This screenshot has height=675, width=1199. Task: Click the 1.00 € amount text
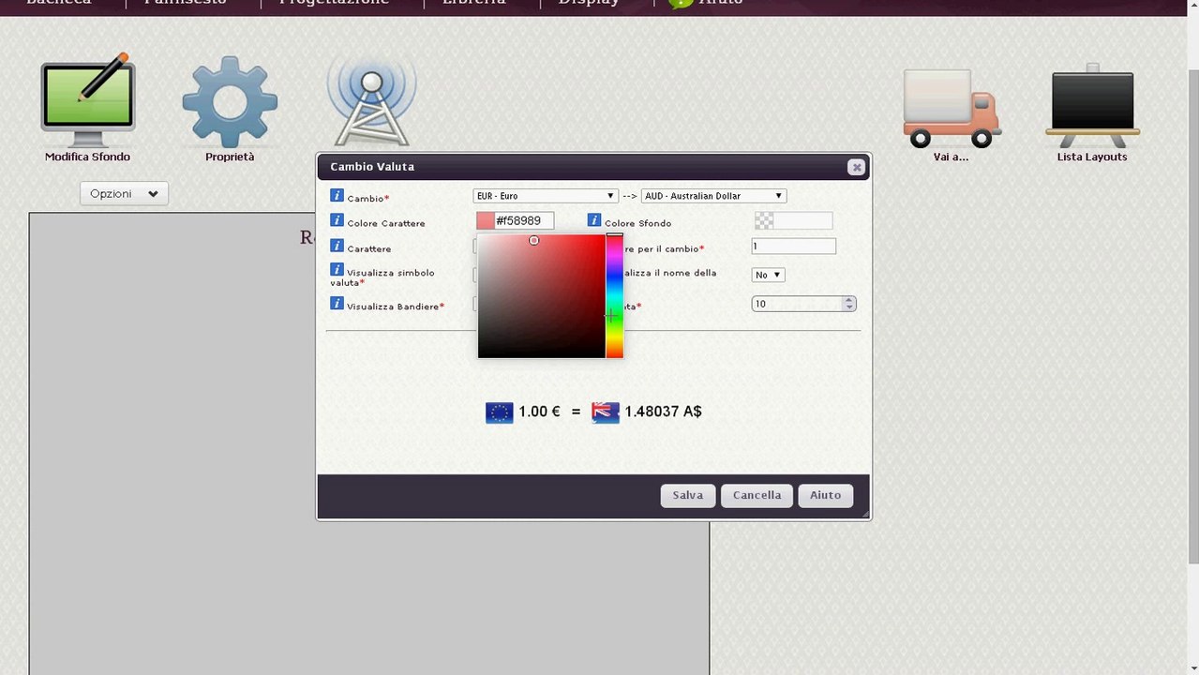(539, 412)
